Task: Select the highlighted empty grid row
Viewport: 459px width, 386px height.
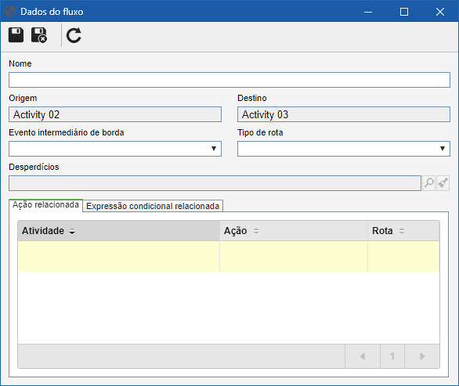Action: (x=229, y=256)
